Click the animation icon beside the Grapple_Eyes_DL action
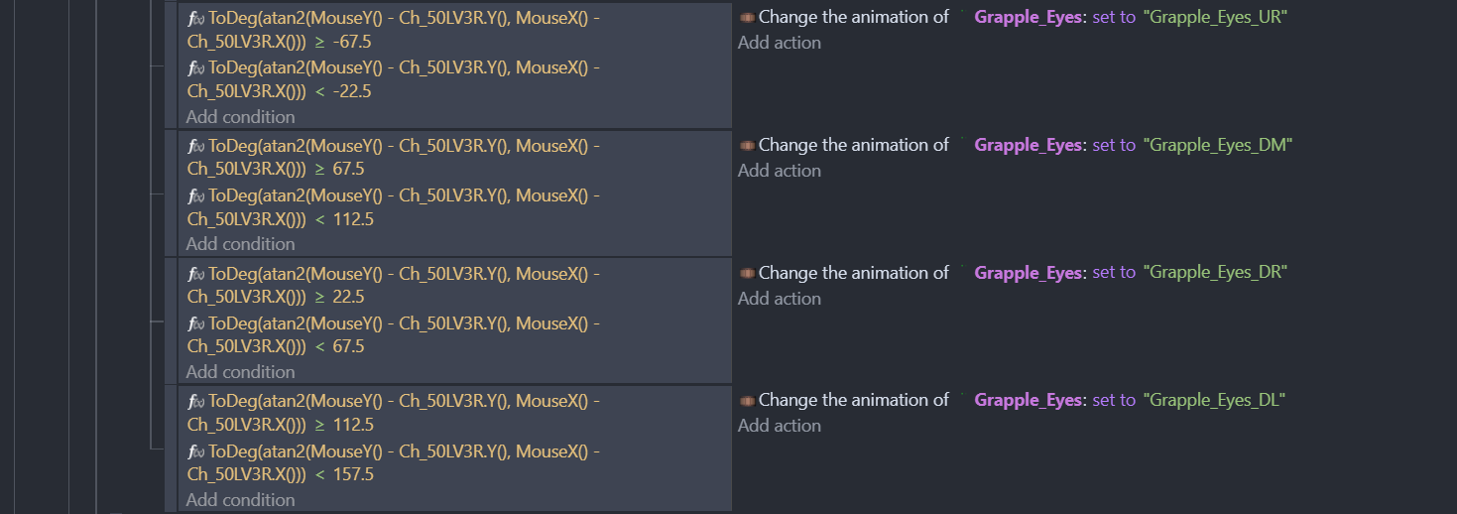Screen dimensions: 1457x514 tap(747, 400)
